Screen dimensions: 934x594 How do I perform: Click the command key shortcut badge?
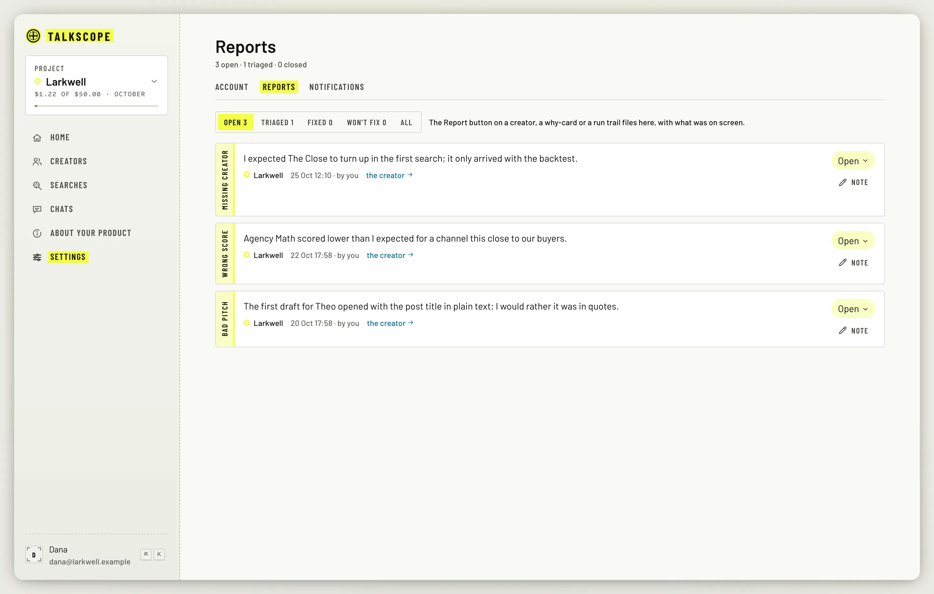146,554
